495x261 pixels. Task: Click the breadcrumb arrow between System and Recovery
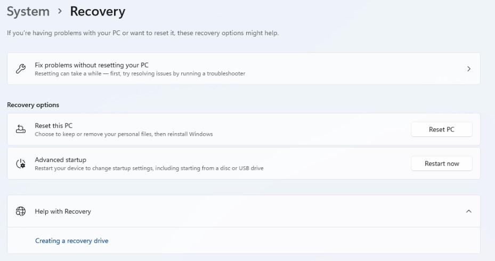(x=60, y=11)
